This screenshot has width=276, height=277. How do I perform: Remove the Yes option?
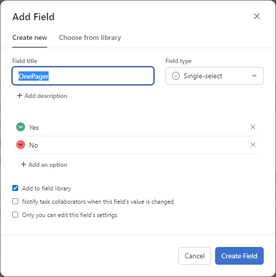[253, 127]
